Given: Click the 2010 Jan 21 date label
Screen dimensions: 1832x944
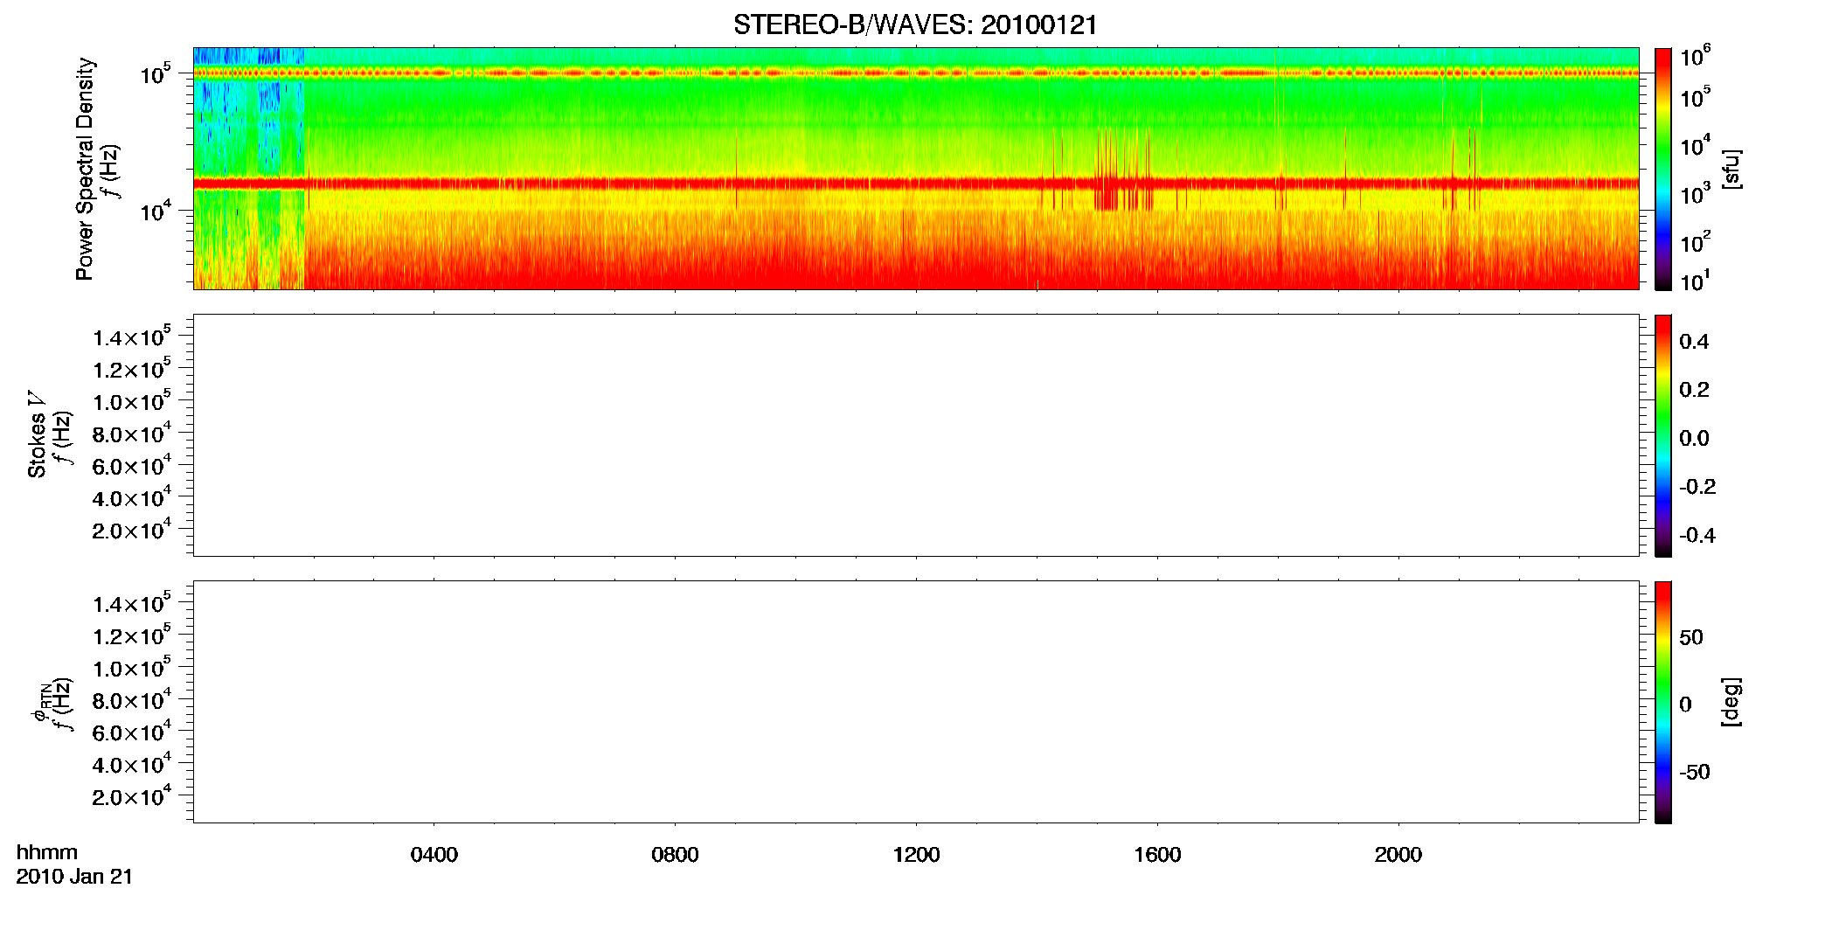Looking at the screenshot, I should [x=74, y=877].
